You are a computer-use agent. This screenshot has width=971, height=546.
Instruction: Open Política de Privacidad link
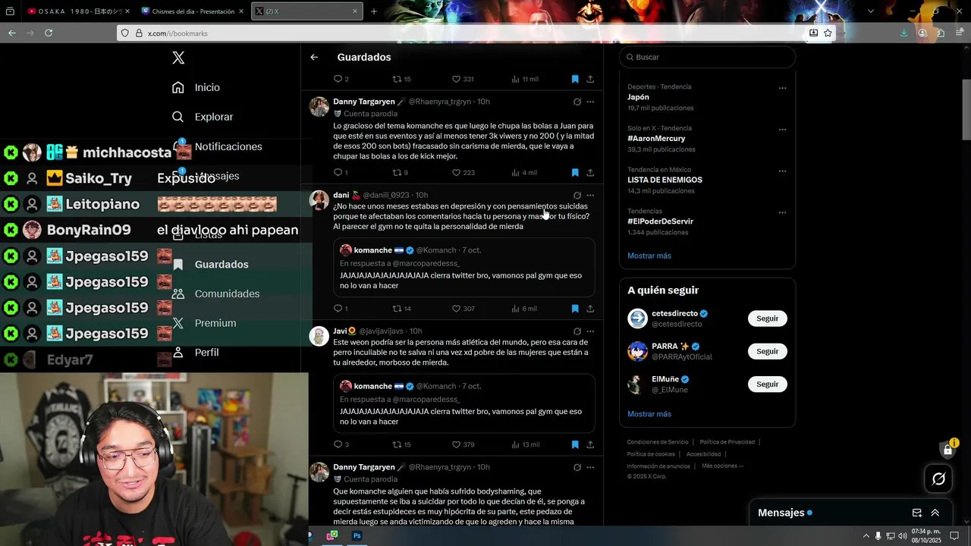click(x=727, y=442)
